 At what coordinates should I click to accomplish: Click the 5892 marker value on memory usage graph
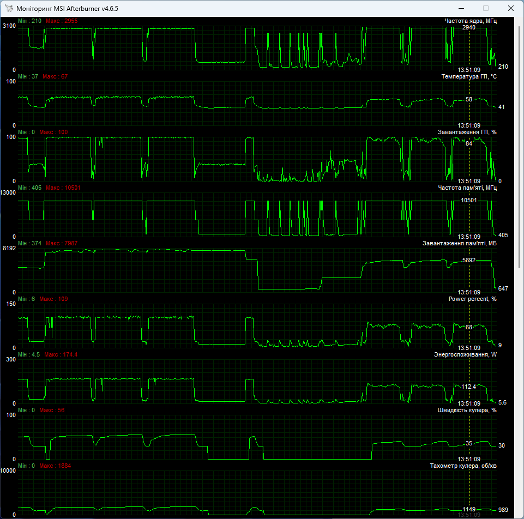(x=469, y=260)
